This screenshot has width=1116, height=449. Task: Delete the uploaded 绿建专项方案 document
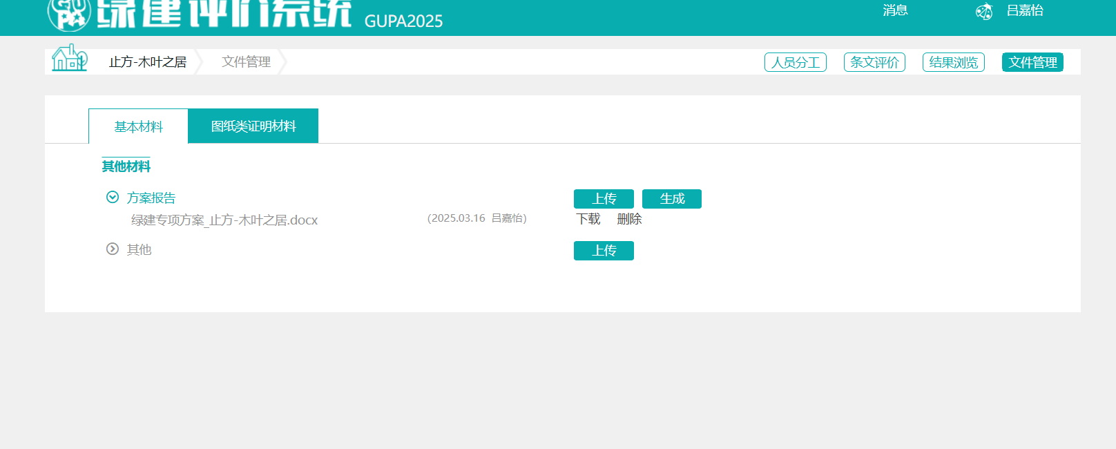629,219
